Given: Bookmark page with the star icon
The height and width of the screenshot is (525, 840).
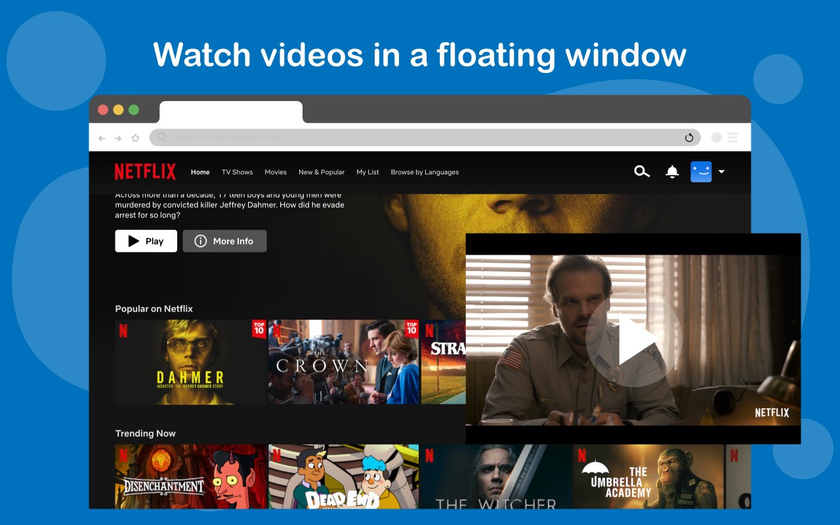Looking at the screenshot, I should coord(135,138).
